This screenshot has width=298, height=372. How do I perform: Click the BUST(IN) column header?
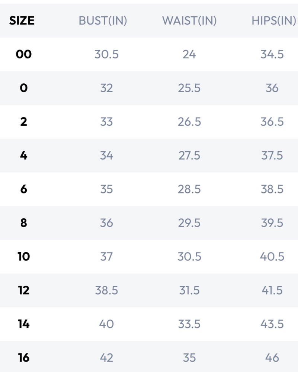(103, 20)
